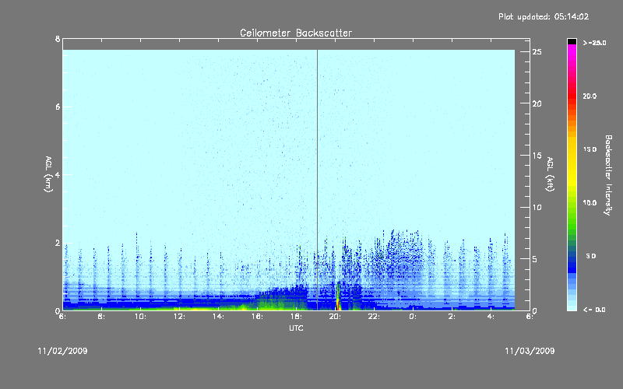Click the '0:' midnight UTC tick
The image size is (623, 389).
(413, 317)
